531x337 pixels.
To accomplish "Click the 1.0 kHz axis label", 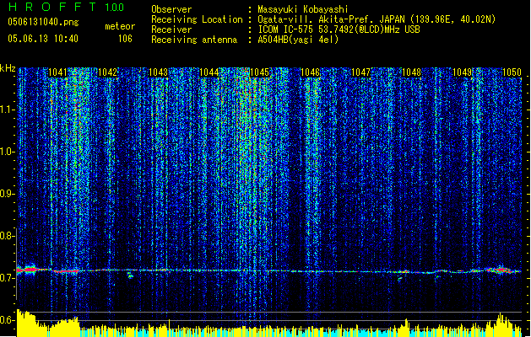I will (8, 152).
